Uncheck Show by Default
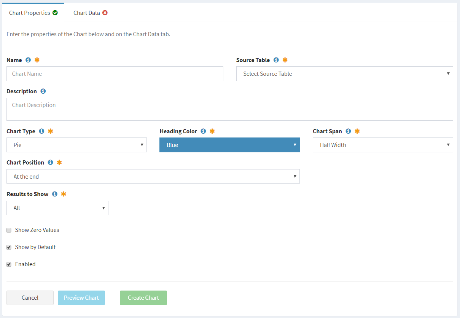 pos(9,247)
